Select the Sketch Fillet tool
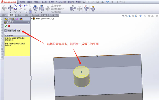The image size is (159, 100). click(25, 12)
